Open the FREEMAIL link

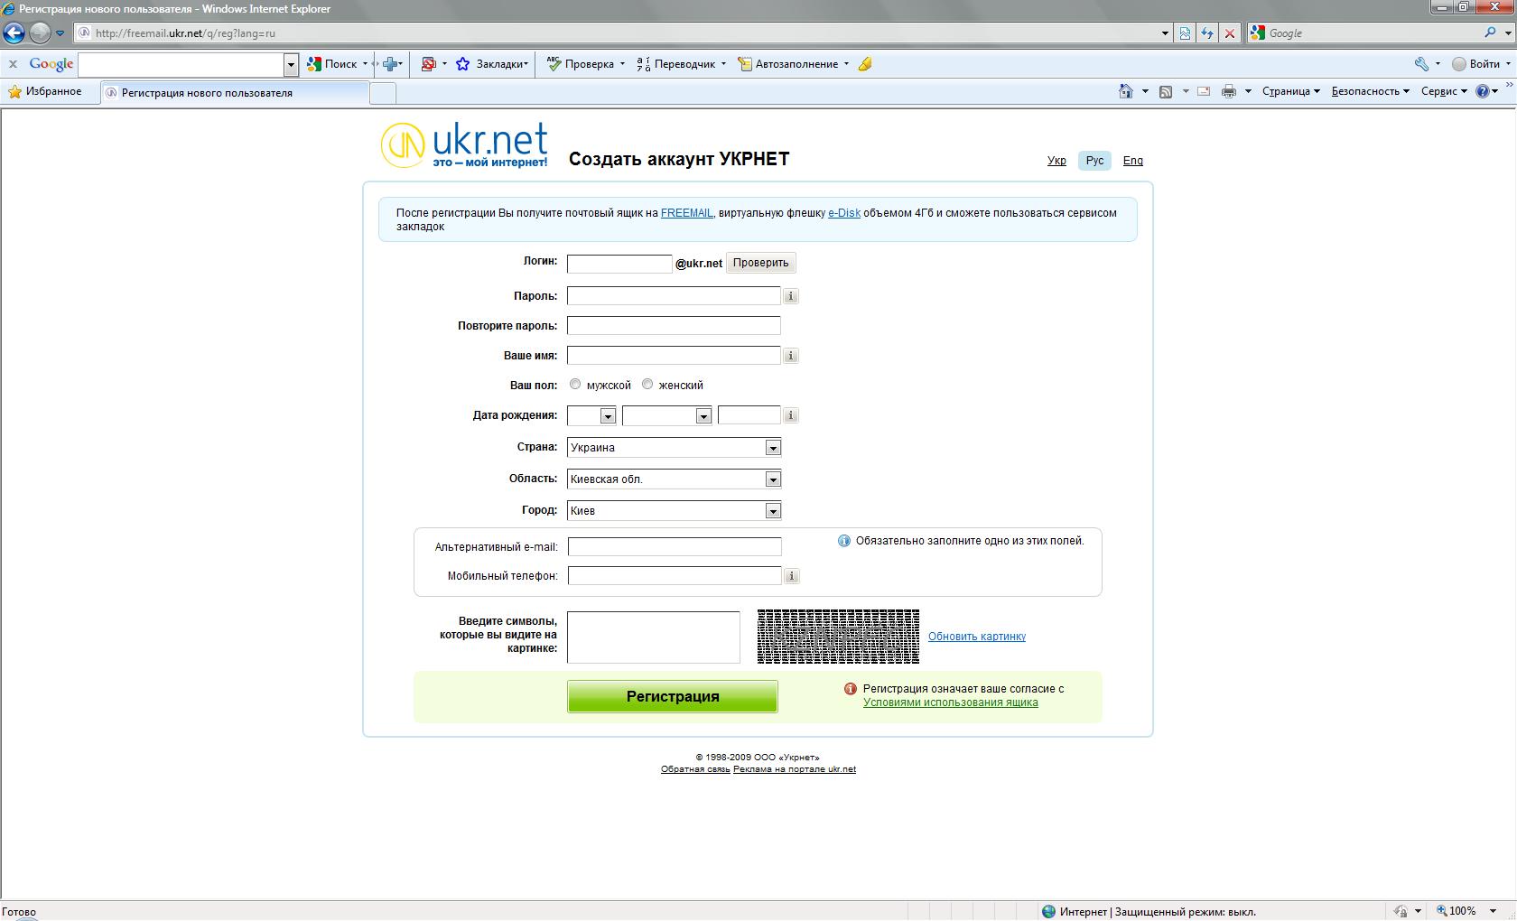[686, 213]
